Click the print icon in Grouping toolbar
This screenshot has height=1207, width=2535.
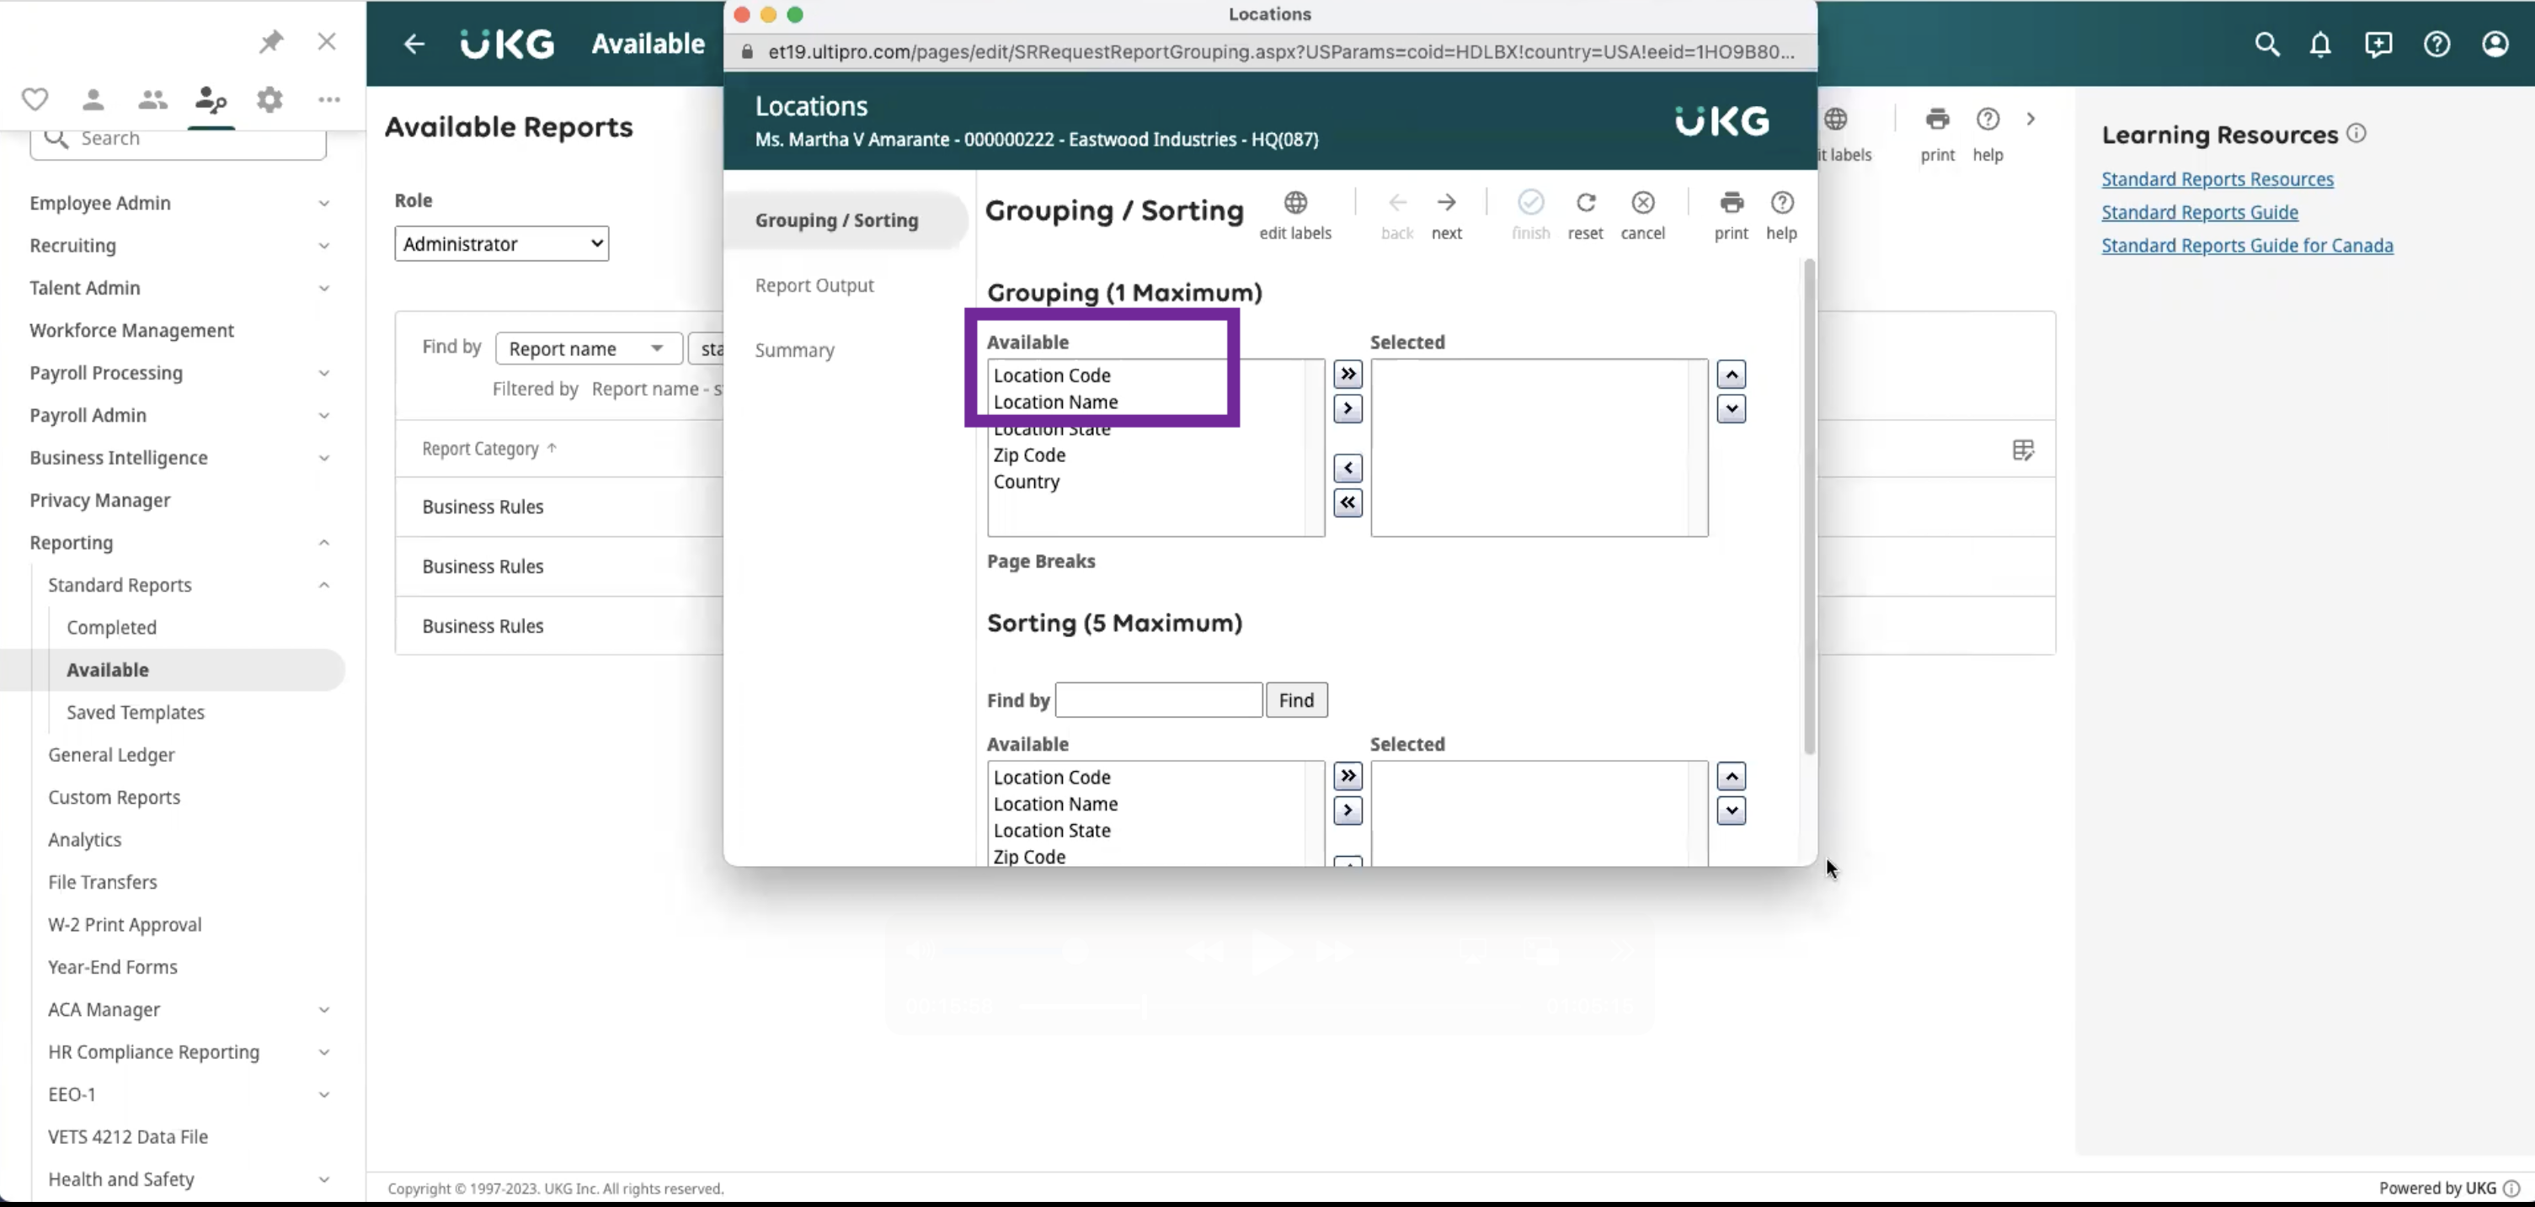tap(1731, 203)
